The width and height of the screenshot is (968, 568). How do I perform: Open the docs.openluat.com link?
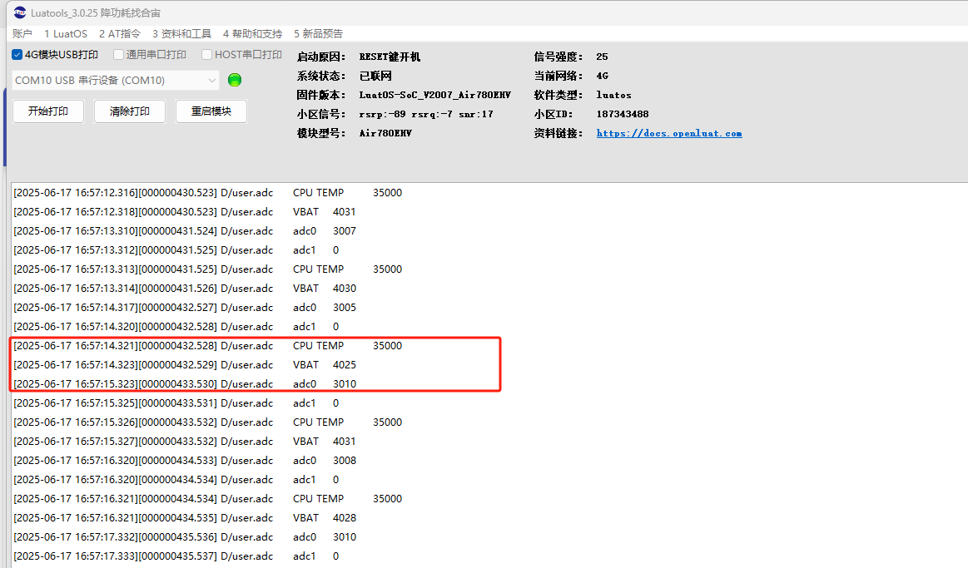point(668,133)
